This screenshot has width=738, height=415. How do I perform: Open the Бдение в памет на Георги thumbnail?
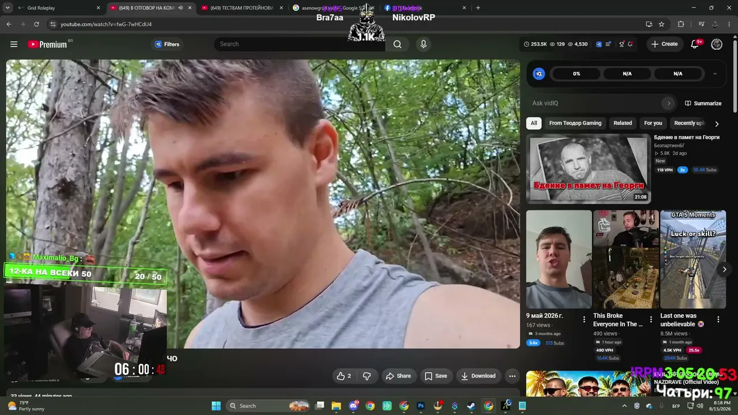pos(589,168)
